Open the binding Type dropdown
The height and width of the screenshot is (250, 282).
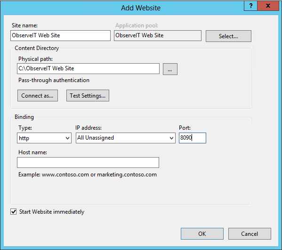pyautogui.click(x=44, y=138)
